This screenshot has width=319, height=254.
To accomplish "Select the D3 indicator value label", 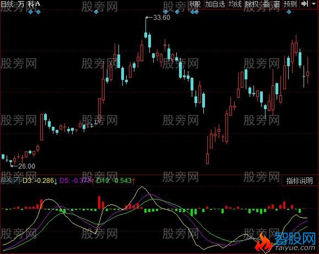I will point(38,181).
